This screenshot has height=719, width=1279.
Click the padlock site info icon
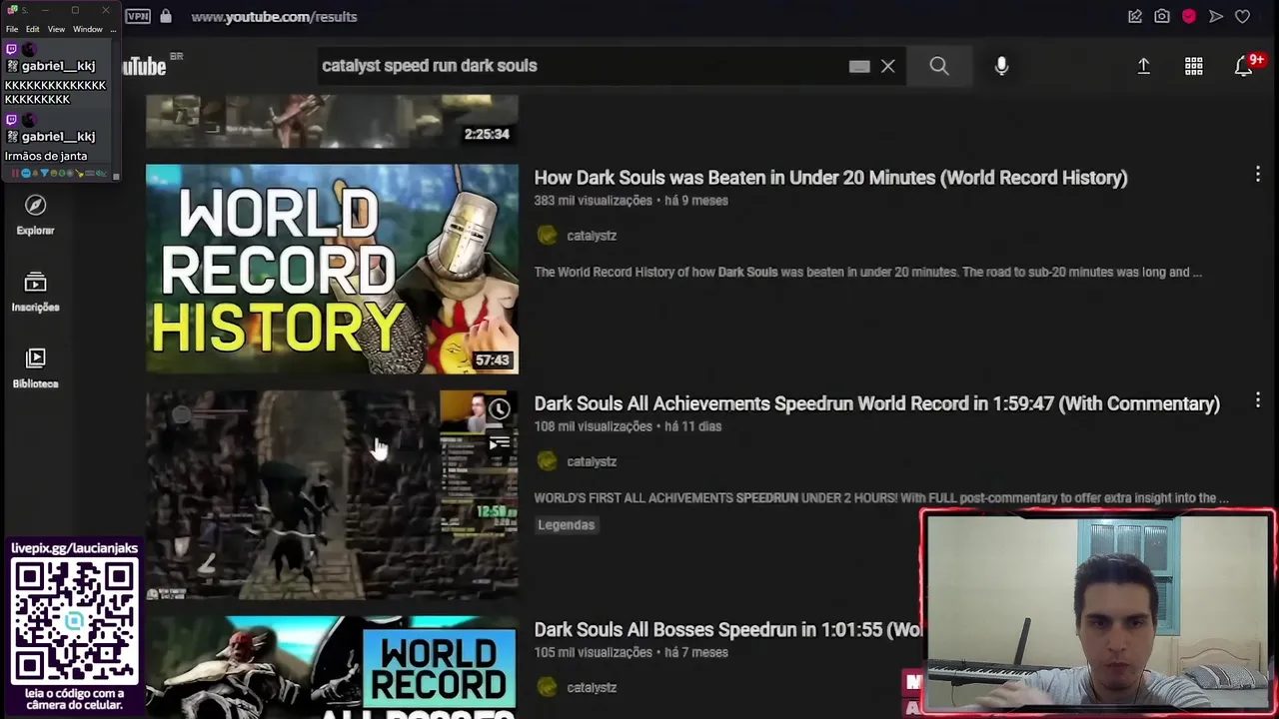(x=166, y=16)
